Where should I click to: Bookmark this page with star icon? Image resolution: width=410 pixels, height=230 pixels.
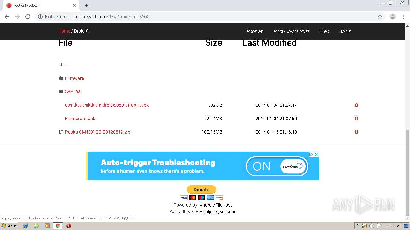pos(380,17)
